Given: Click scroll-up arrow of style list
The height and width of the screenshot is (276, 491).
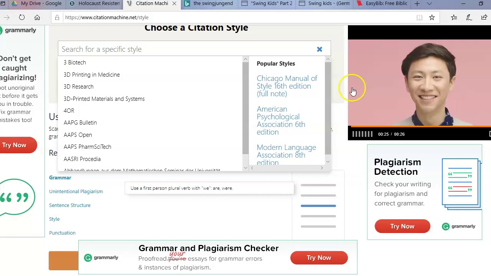Looking at the screenshot, I should [245, 59].
